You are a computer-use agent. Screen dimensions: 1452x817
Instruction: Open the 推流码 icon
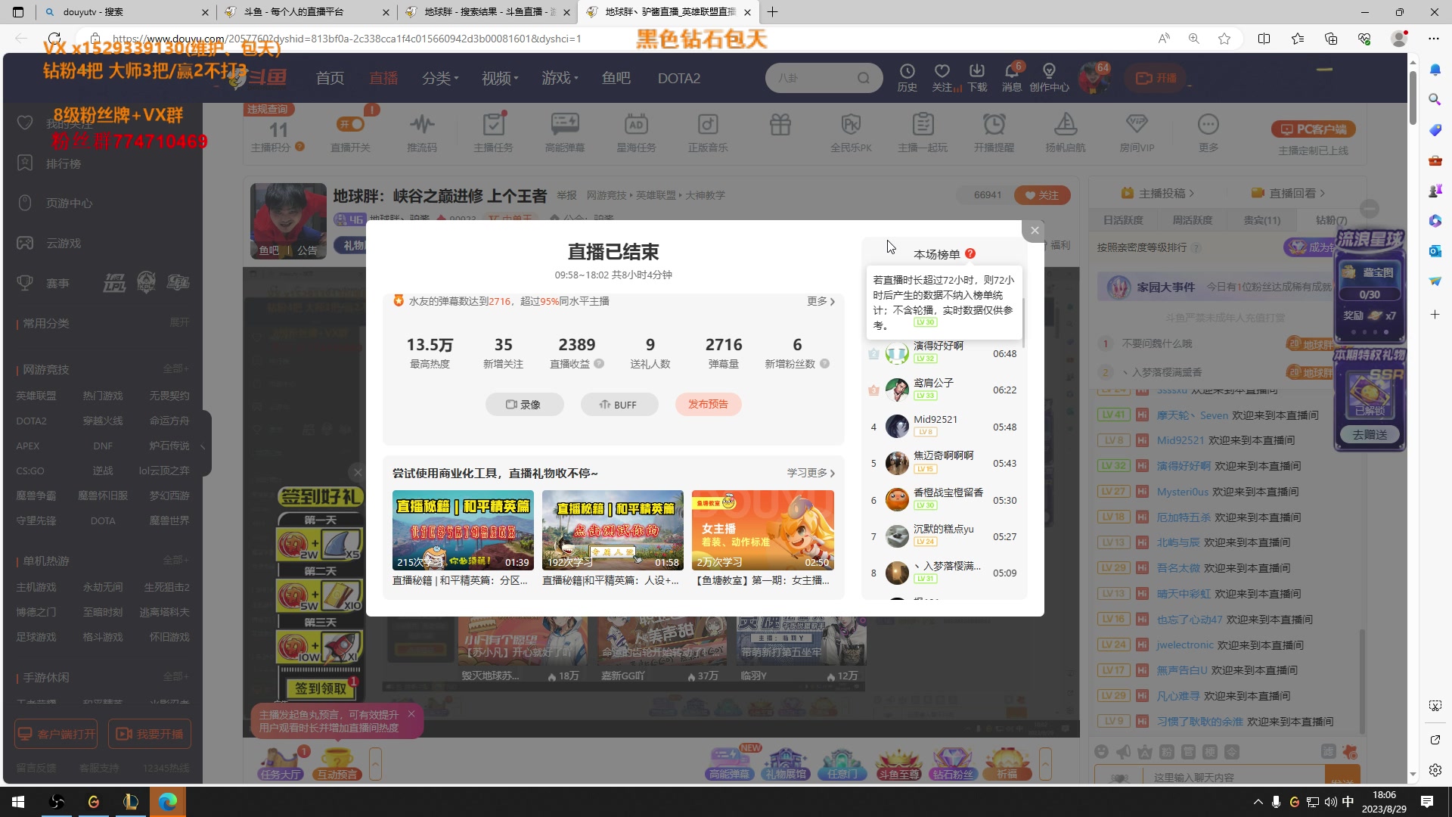point(422,132)
